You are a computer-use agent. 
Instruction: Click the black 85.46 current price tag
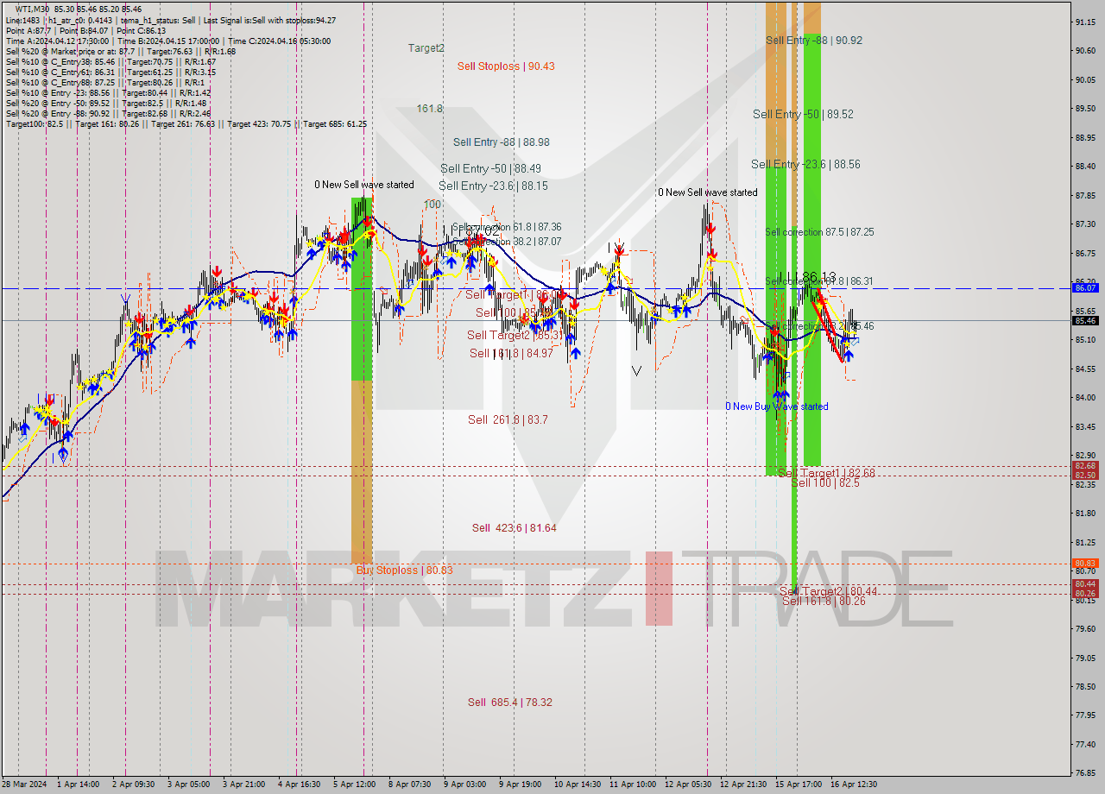click(1085, 320)
